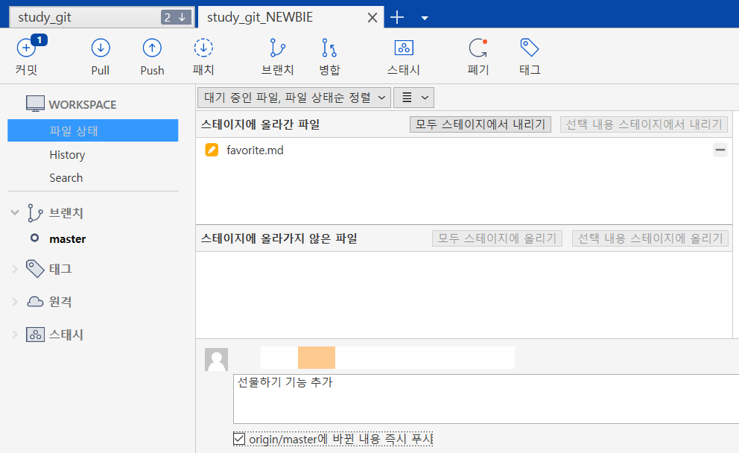Viewport: 739px width, 453px height.
Task: Click 선택 내용 스테이지에 올리기 button
Action: tap(650, 238)
